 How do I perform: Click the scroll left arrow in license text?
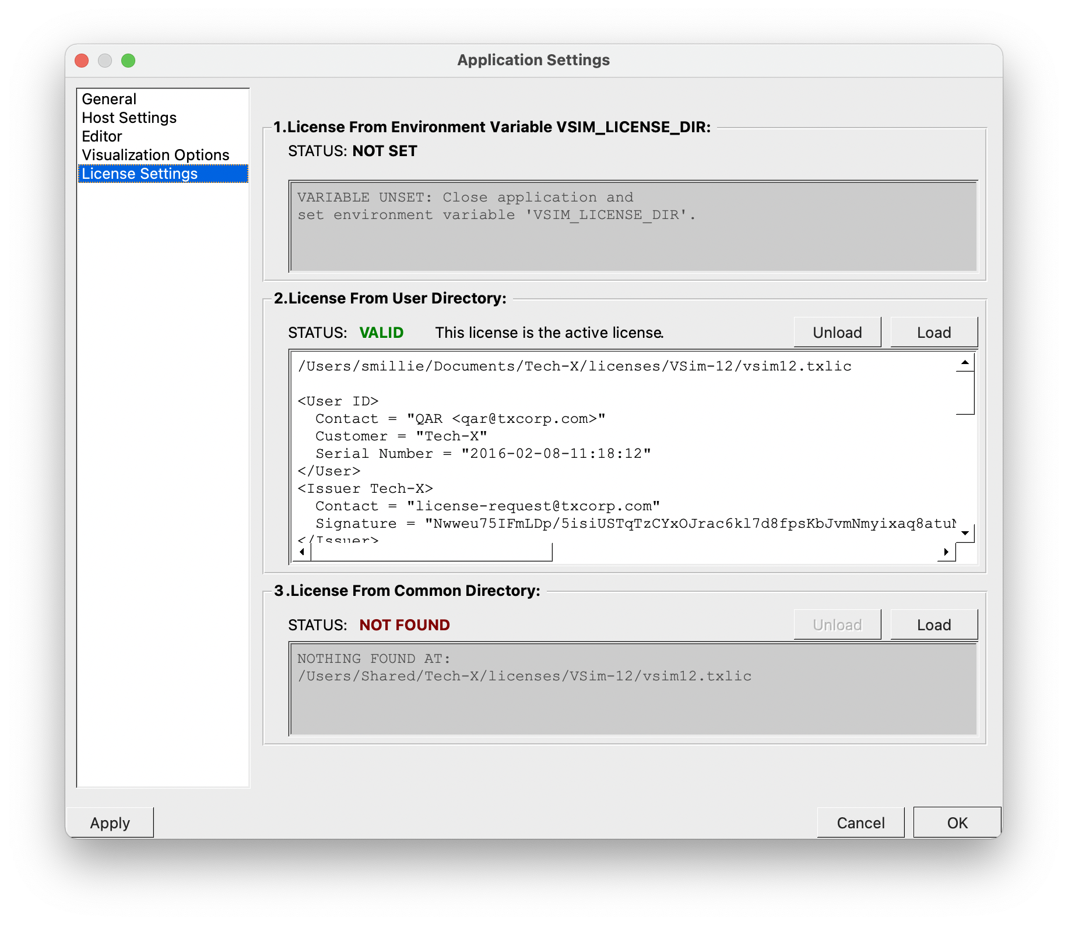click(x=301, y=552)
